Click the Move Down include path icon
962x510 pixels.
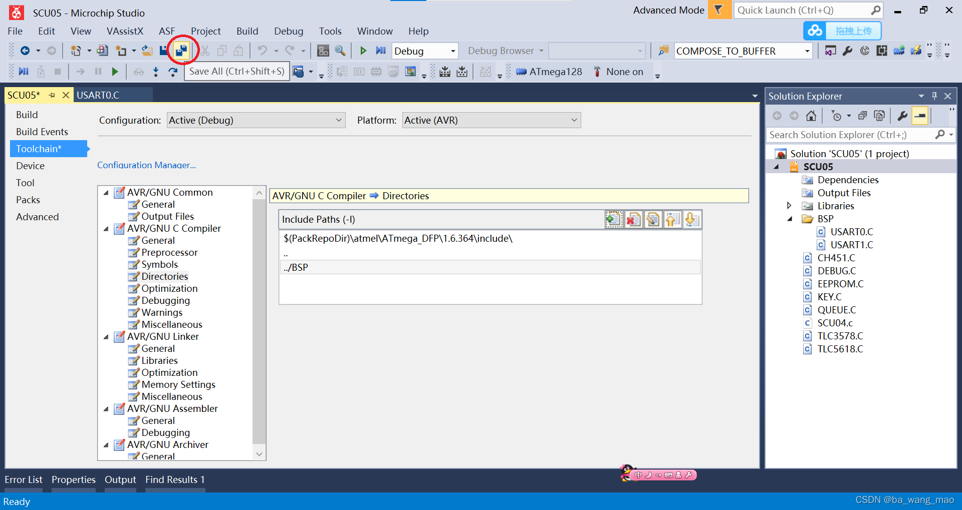[x=692, y=219]
